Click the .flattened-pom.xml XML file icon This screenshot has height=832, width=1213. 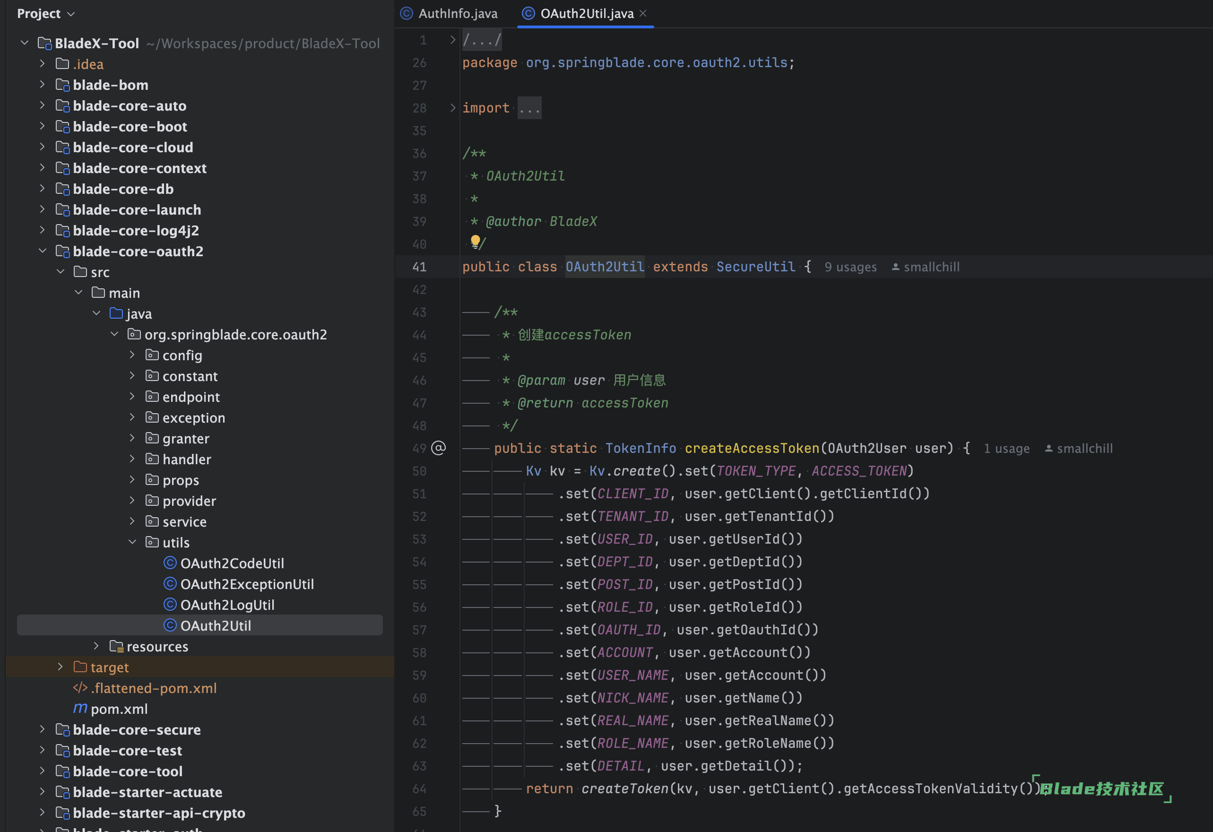tap(80, 688)
